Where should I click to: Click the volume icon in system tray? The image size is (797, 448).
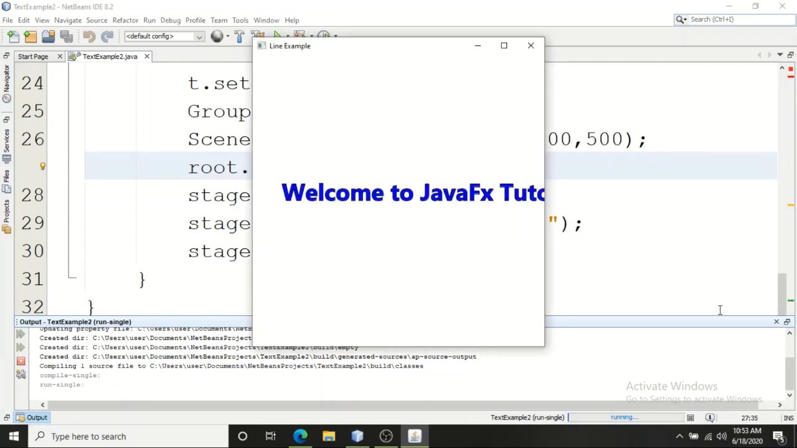[x=722, y=436]
